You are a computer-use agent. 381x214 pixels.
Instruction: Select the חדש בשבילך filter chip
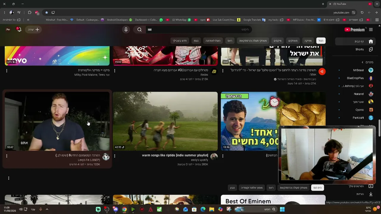coord(180,41)
